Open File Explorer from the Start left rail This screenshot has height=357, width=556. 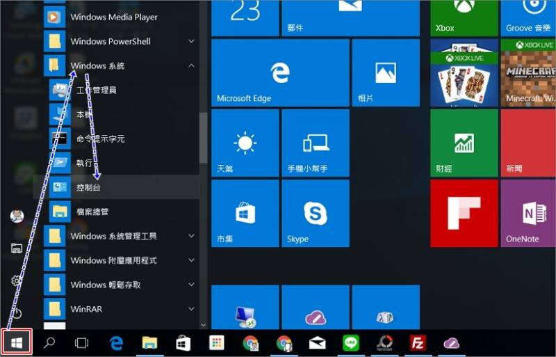coord(17,248)
